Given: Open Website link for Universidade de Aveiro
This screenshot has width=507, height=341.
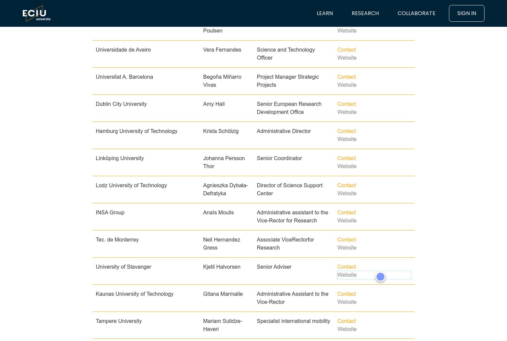Looking at the screenshot, I should 347,58.
